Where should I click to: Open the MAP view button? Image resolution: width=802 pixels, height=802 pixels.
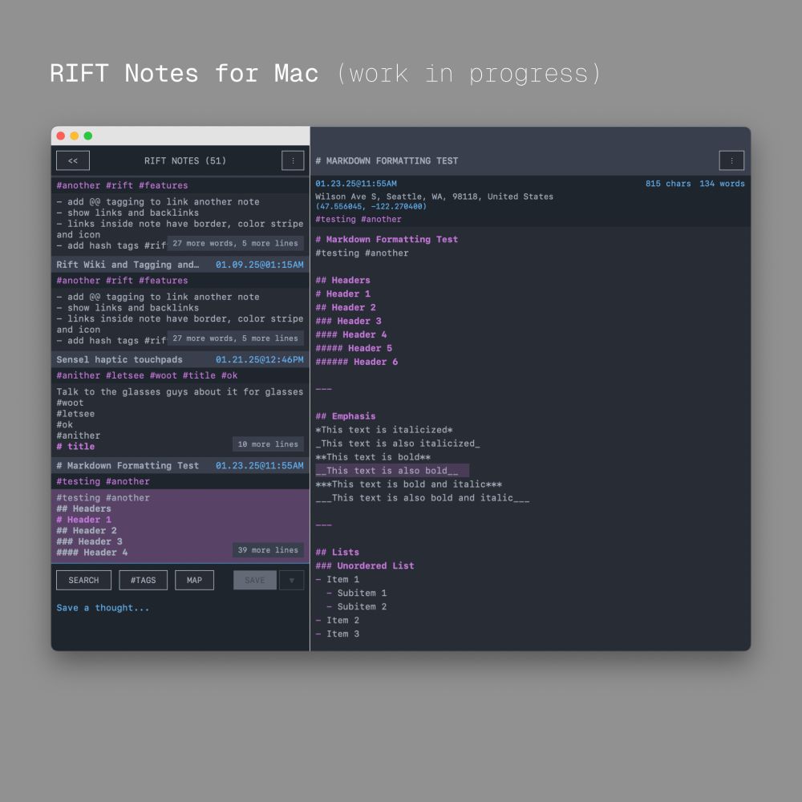click(x=194, y=580)
